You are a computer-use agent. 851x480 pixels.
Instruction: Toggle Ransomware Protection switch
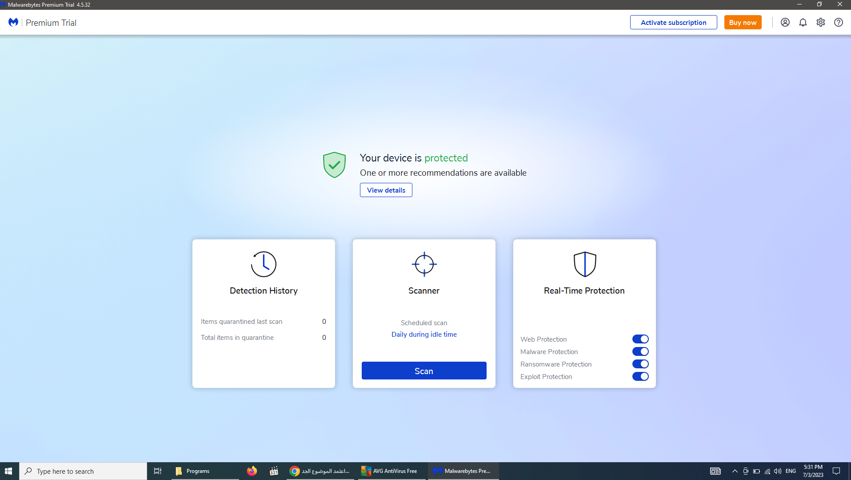pos(640,364)
